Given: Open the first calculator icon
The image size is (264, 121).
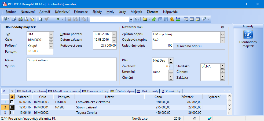Looking at the screenshot, I should coord(160,19).
